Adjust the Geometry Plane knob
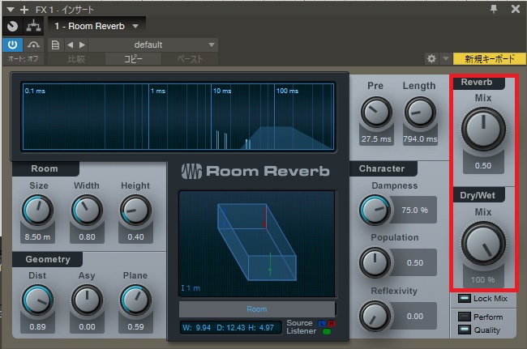The image size is (527, 349). click(x=135, y=300)
